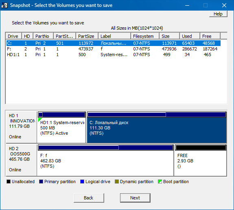Click the green boot partition marker on HD1:1
The height and width of the screenshot is (210, 234).
tap(39, 119)
